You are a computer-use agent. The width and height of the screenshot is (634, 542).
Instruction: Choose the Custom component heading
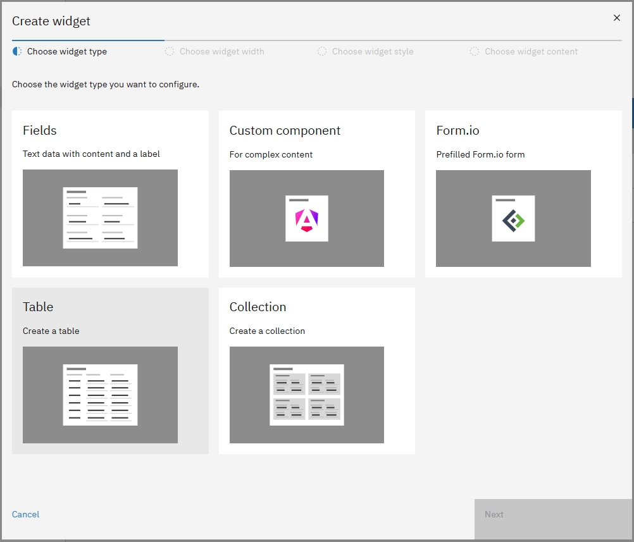pos(285,131)
